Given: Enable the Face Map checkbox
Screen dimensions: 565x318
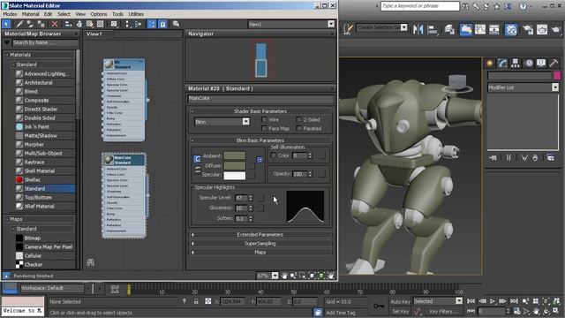Looking at the screenshot, I should tap(264, 128).
